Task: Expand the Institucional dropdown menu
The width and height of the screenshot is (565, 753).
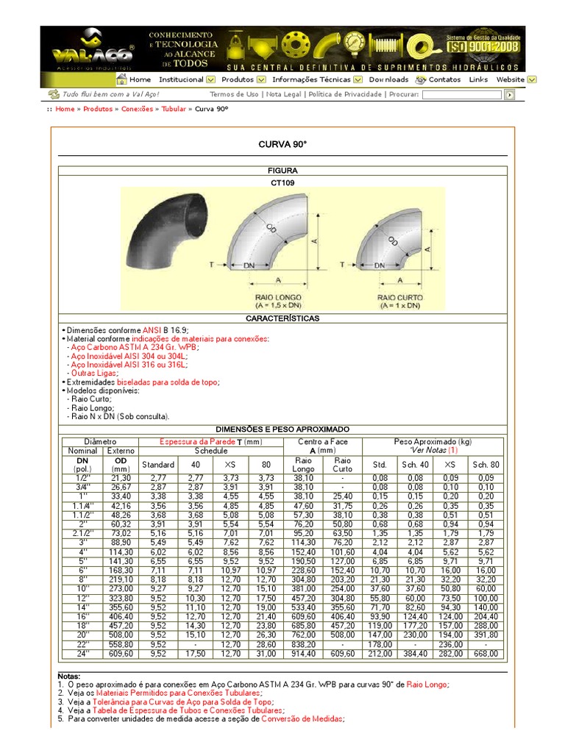Action: [210, 79]
